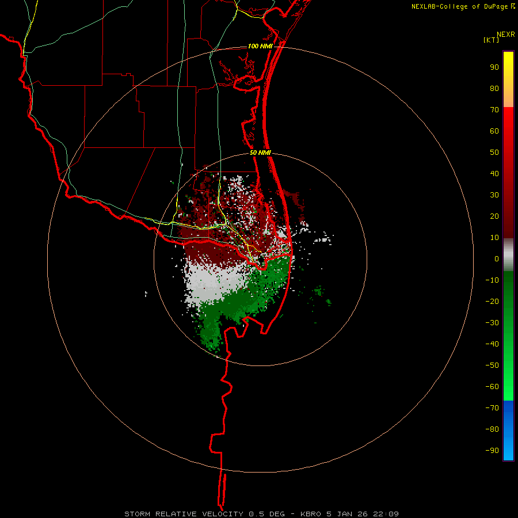
Task: Click the -80 knot scale value
Action: pyautogui.click(x=492, y=429)
